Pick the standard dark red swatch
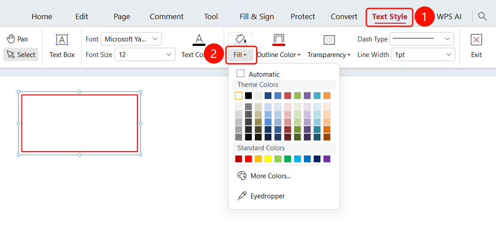This screenshot has height=230, width=496. click(238, 159)
